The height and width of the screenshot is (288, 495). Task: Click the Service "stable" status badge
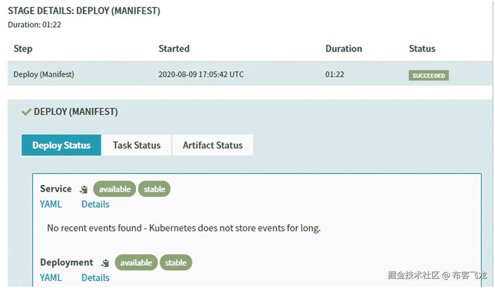(x=154, y=189)
